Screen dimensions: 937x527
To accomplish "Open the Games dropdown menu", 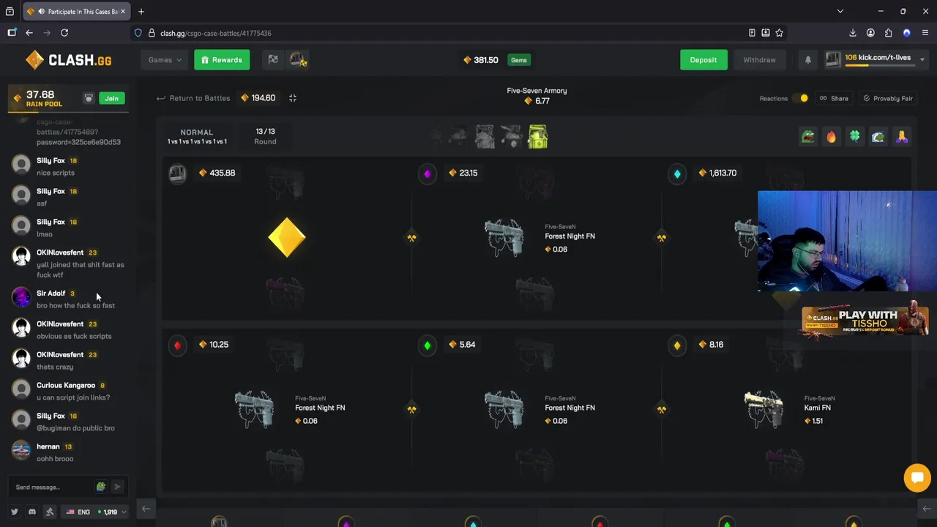I will pyautogui.click(x=164, y=60).
